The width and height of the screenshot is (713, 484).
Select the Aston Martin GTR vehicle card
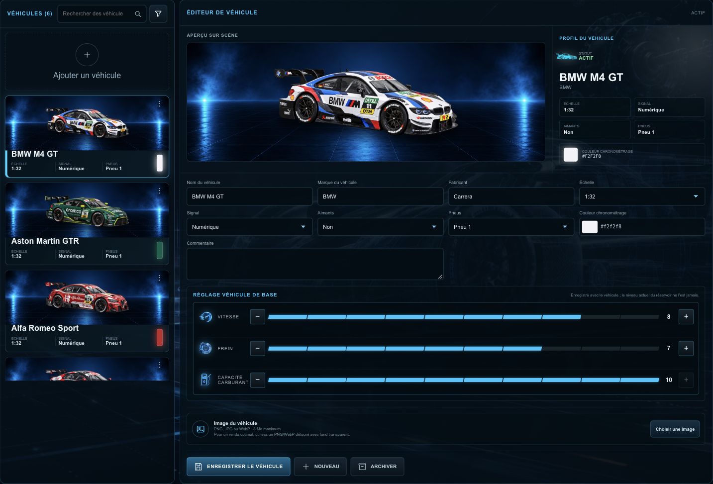click(x=87, y=224)
